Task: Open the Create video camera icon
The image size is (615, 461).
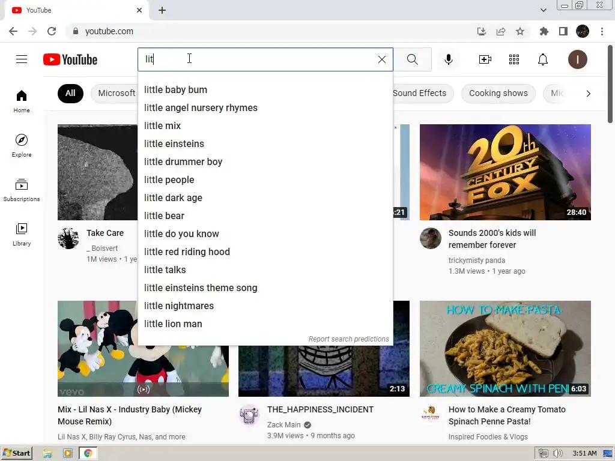Action: pos(485,59)
